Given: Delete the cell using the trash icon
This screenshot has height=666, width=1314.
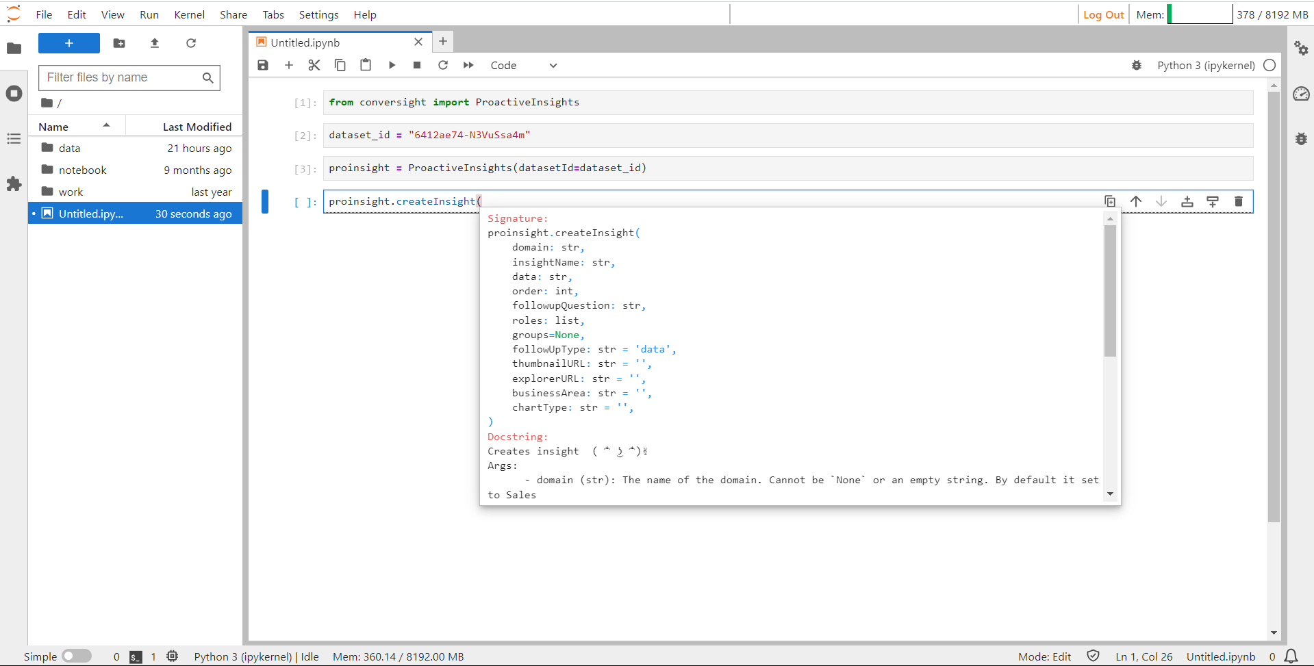Looking at the screenshot, I should point(1239,201).
